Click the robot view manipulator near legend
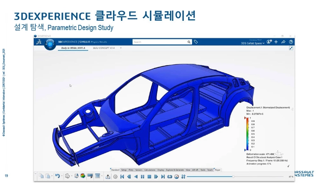 pos(279,154)
